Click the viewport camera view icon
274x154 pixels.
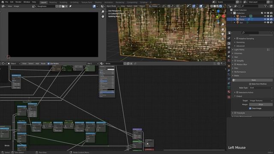tap(223, 34)
